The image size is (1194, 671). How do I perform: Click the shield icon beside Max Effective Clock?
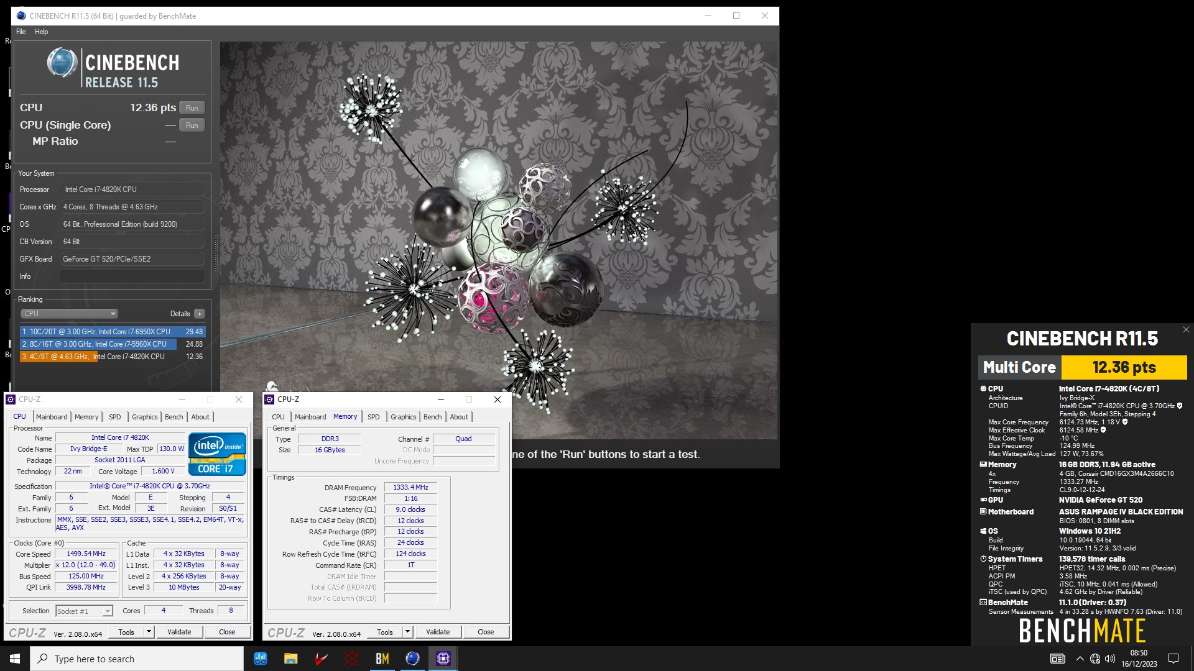click(x=1103, y=430)
